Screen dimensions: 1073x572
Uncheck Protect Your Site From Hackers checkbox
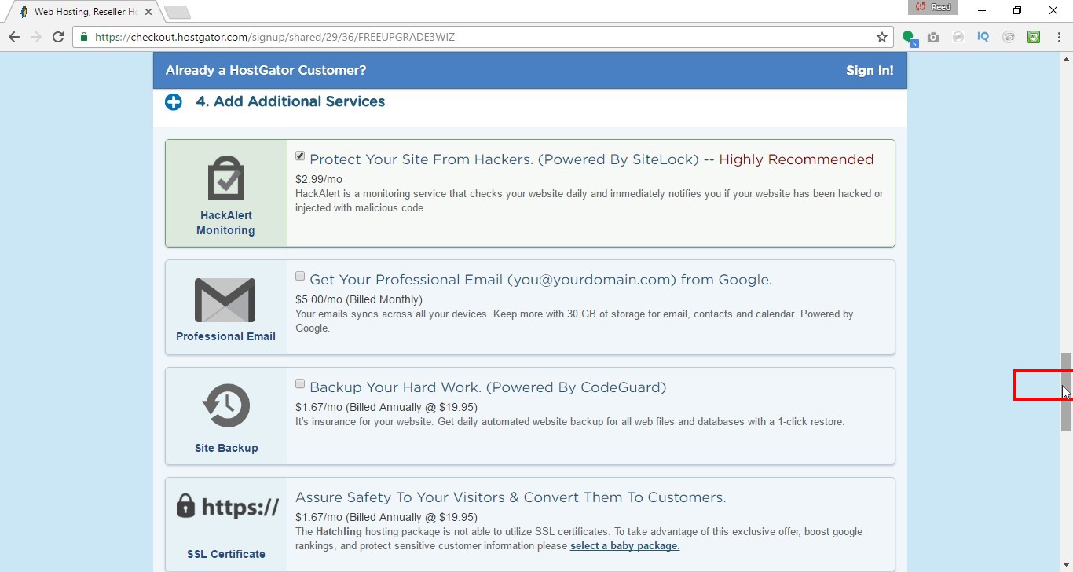[300, 156]
